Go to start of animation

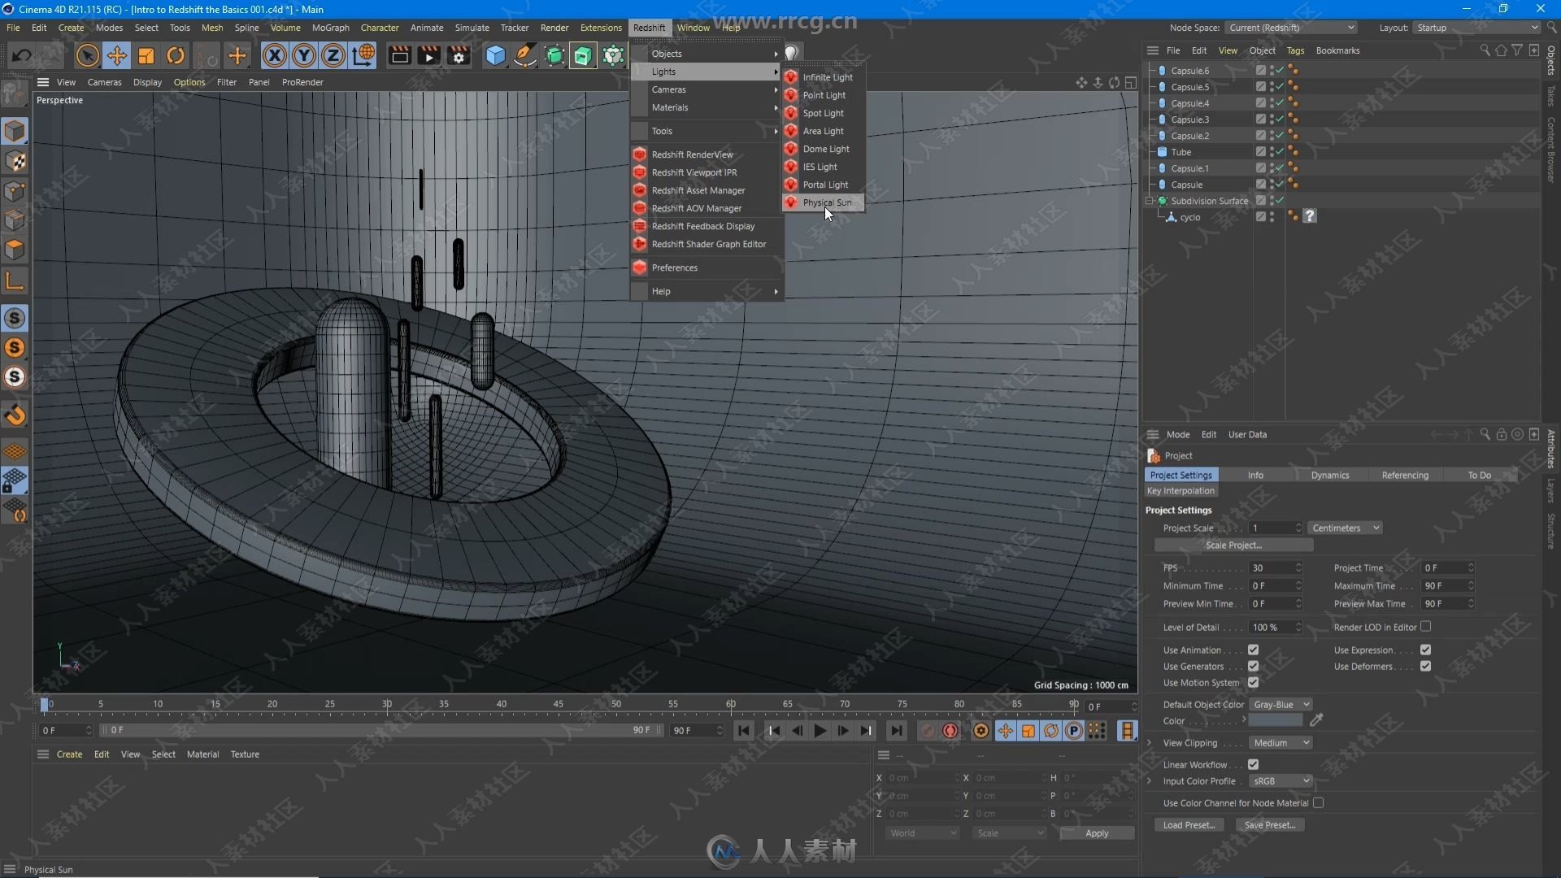pos(743,731)
